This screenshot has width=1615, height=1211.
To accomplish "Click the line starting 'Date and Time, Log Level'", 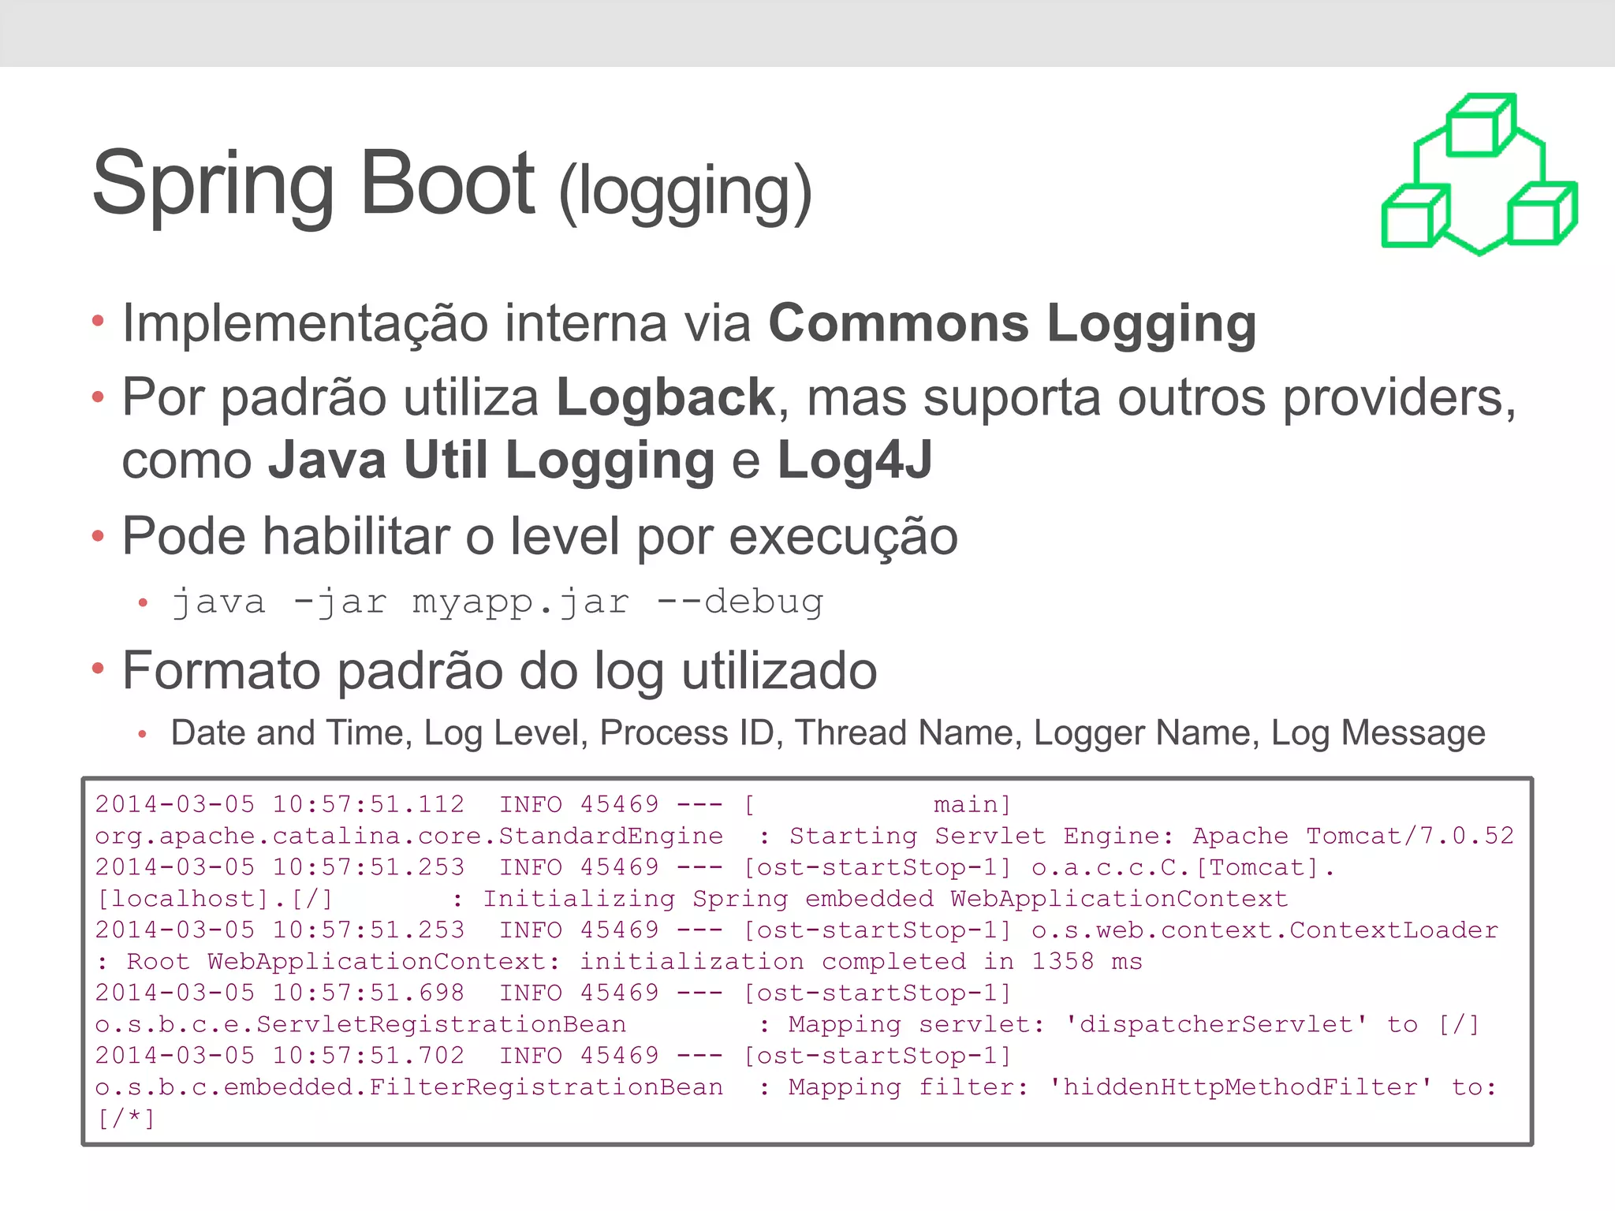I will 828,733.
